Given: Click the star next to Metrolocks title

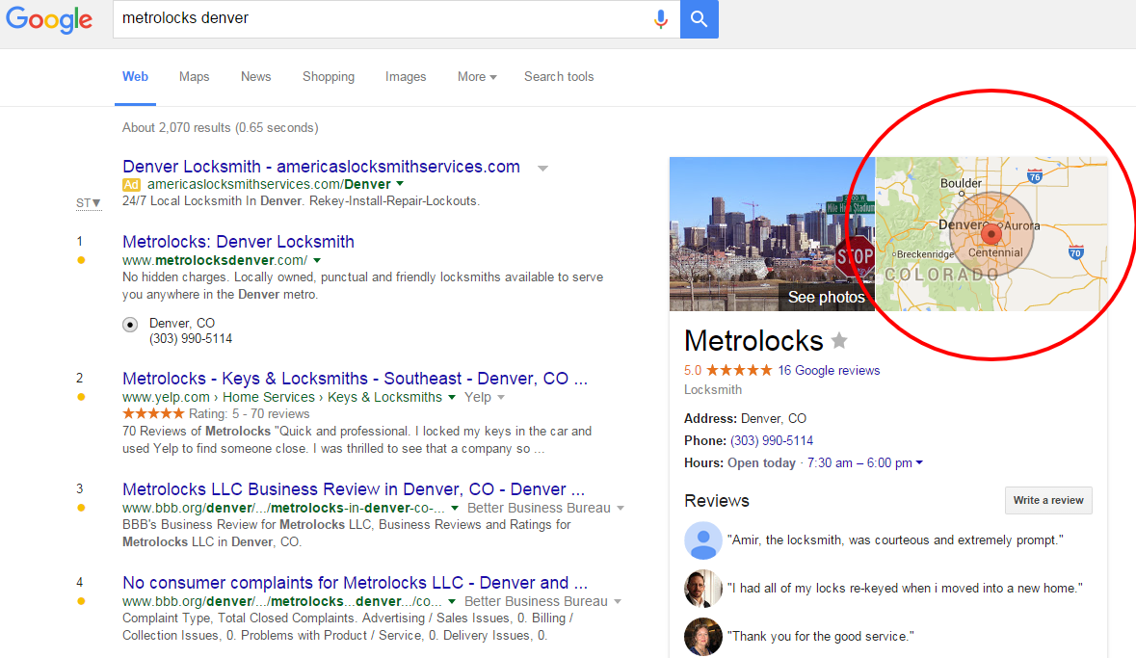Looking at the screenshot, I should tap(839, 340).
